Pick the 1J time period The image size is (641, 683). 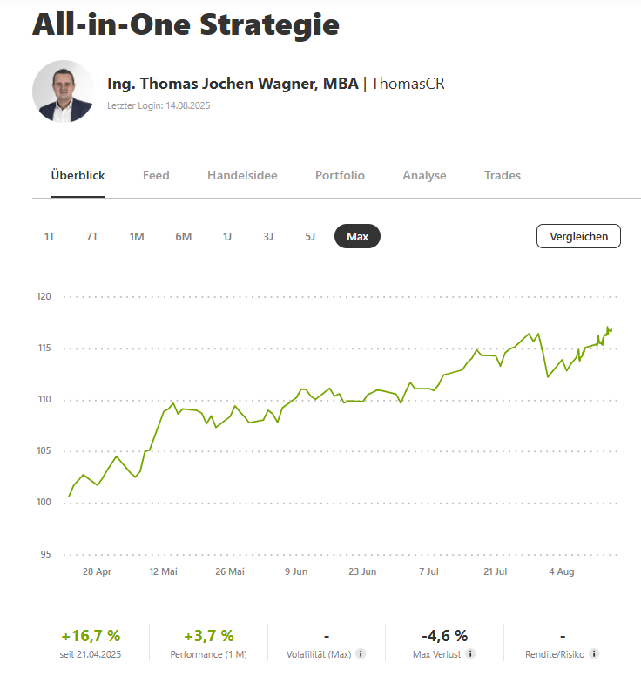pyautogui.click(x=227, y=236)
